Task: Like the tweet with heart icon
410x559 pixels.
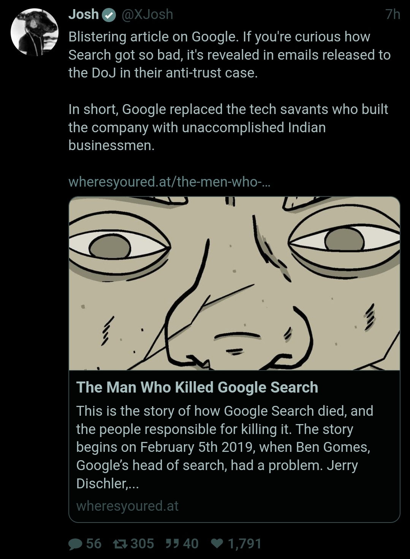Action: 217,543
